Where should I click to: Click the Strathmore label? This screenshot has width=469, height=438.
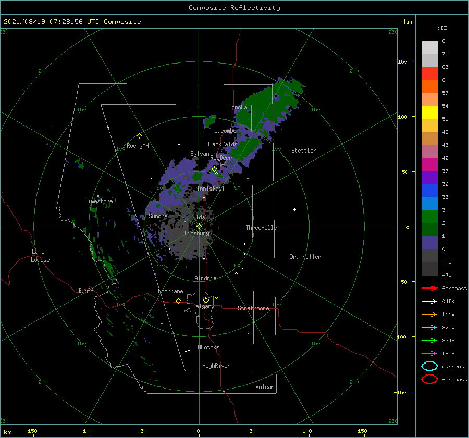[253, 308]
